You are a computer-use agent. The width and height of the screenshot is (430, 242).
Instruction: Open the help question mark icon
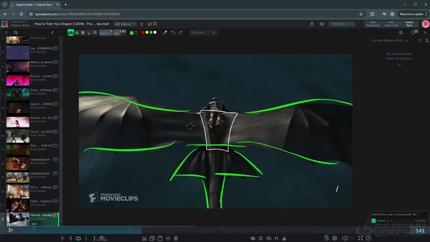[x=368, y=238]
